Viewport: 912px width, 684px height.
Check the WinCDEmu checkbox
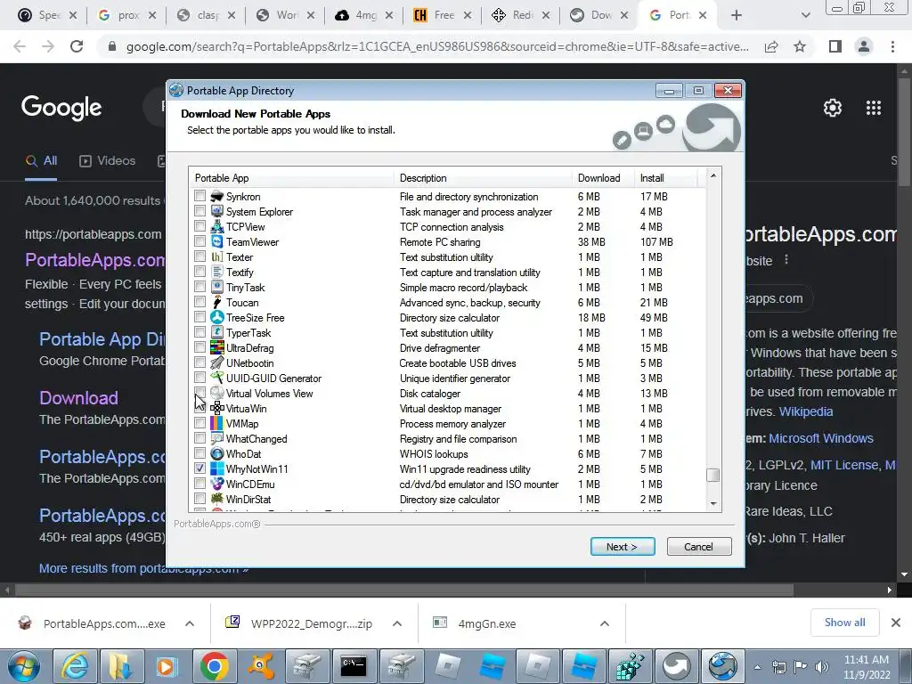(x=200, y=484)
